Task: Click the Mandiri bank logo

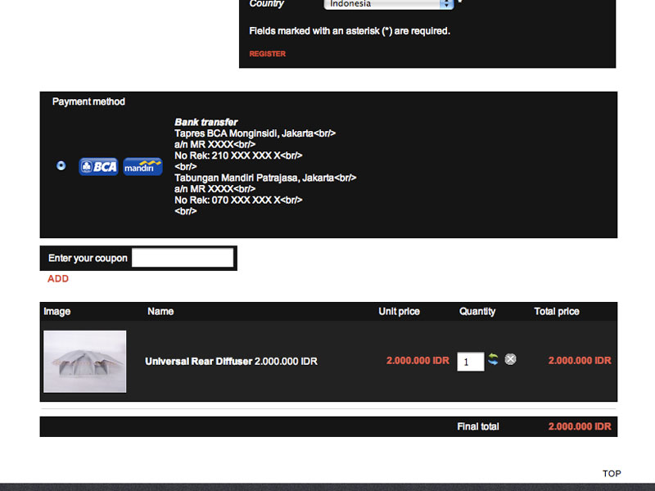Action: pos(142,167)
